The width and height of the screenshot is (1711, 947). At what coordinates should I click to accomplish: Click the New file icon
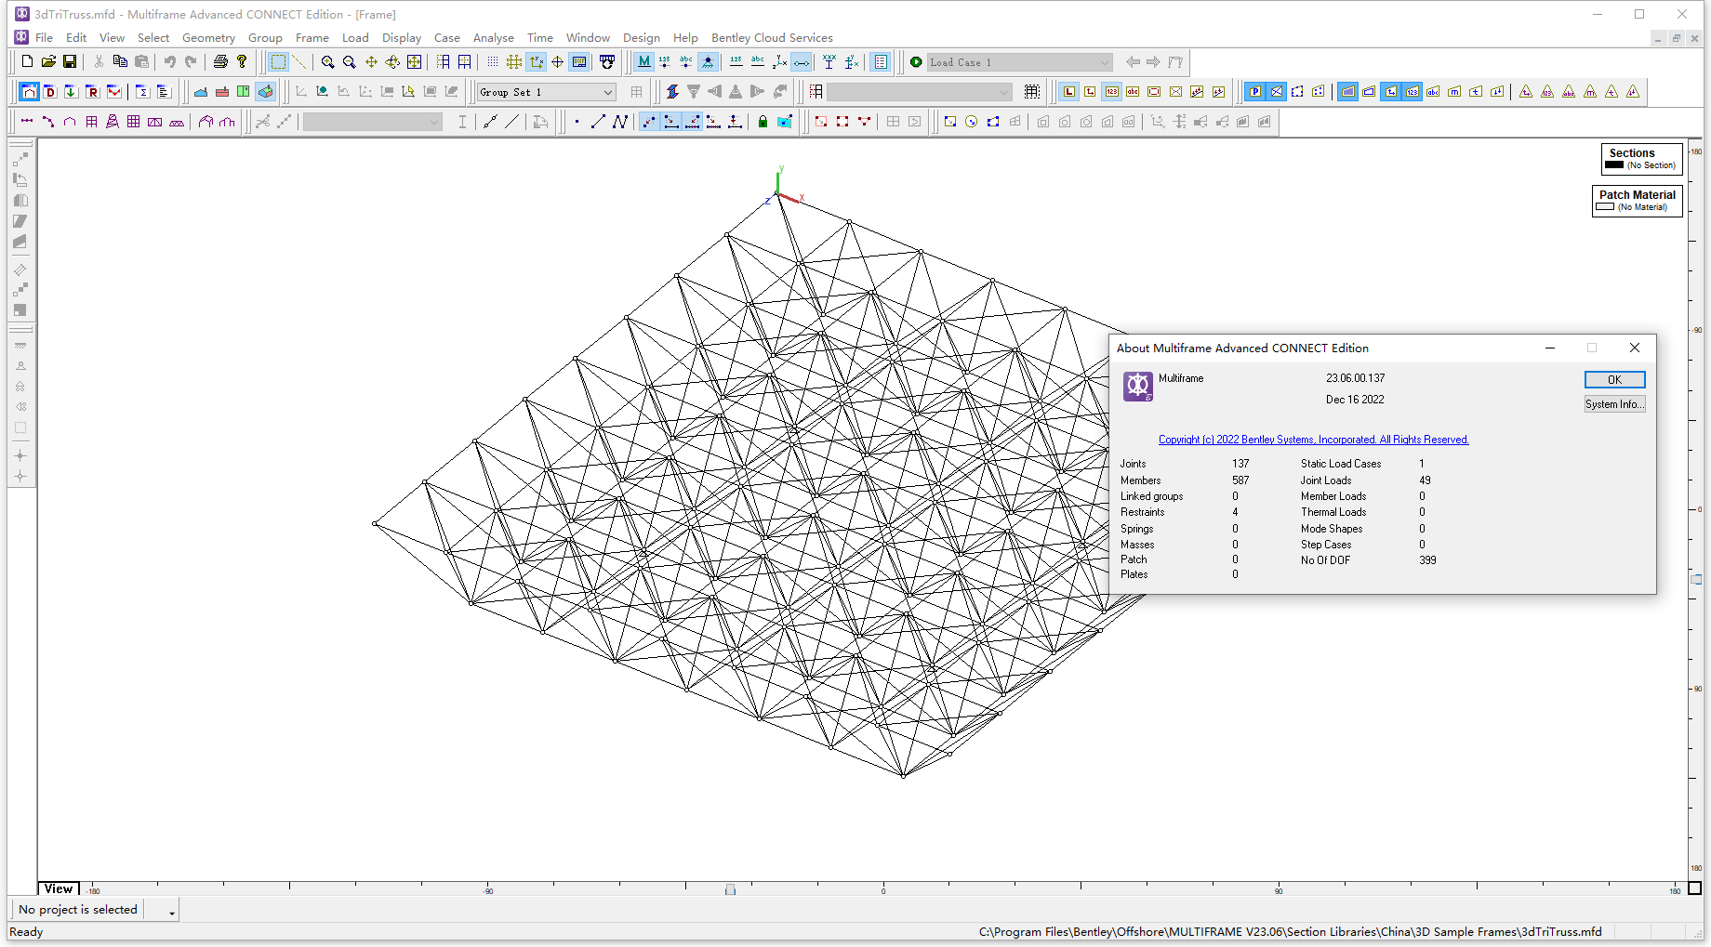27,62
